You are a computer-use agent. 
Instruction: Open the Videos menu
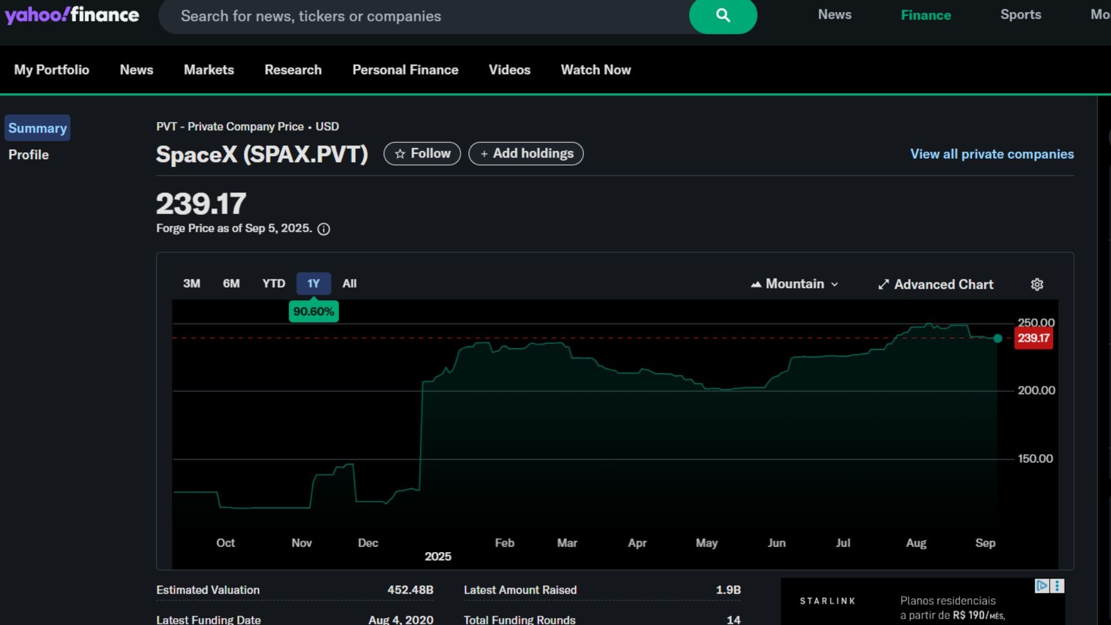coord(509,69)
